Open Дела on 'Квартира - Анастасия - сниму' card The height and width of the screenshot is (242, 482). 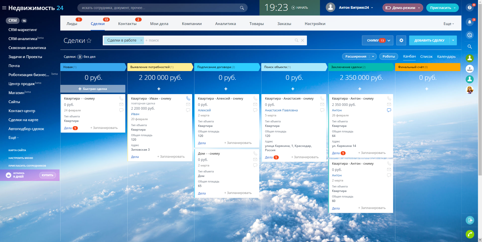click(x=269, y=157)
